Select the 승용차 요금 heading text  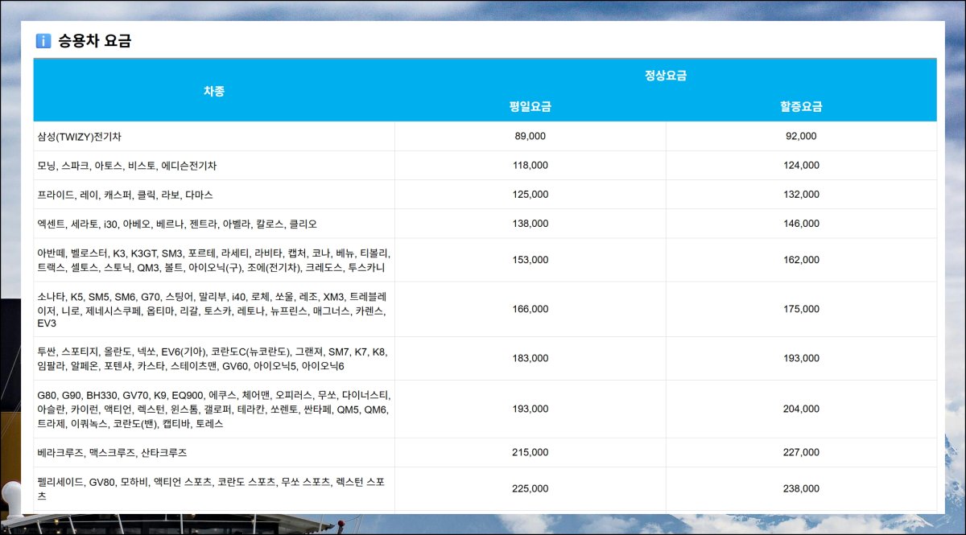[x=94, y=41]
